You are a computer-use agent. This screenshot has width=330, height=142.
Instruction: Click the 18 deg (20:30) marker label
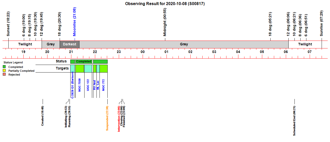(x=60, y=24)
